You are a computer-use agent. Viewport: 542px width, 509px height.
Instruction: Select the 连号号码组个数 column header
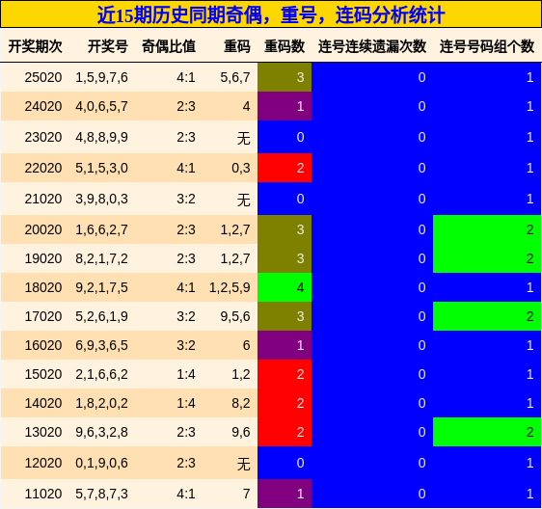487,46
